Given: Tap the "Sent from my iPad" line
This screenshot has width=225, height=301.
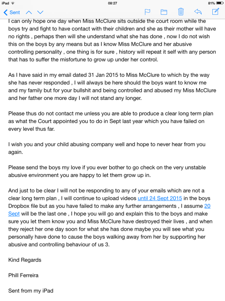Looking at the screenshot, I should (31, 291).
